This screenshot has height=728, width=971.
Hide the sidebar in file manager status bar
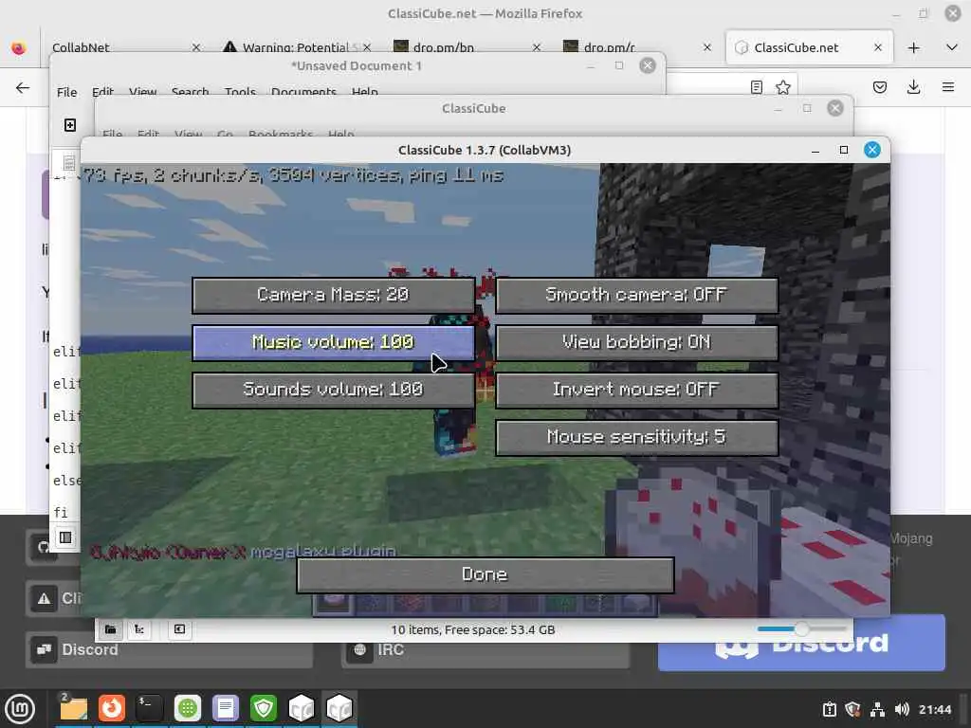[179, 629]
